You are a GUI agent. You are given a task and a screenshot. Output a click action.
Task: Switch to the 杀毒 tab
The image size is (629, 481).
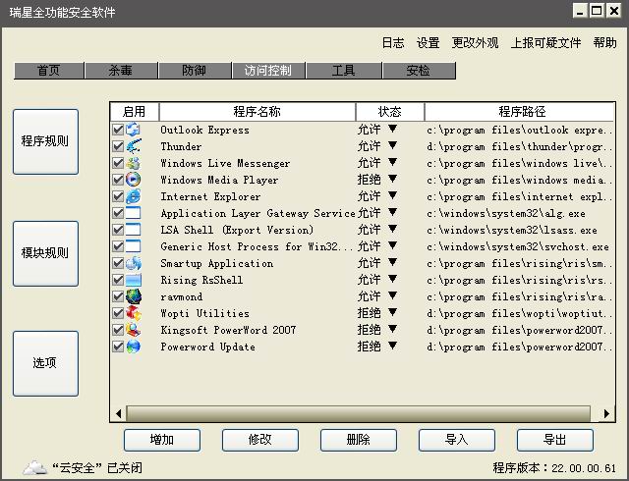(121, 71)
